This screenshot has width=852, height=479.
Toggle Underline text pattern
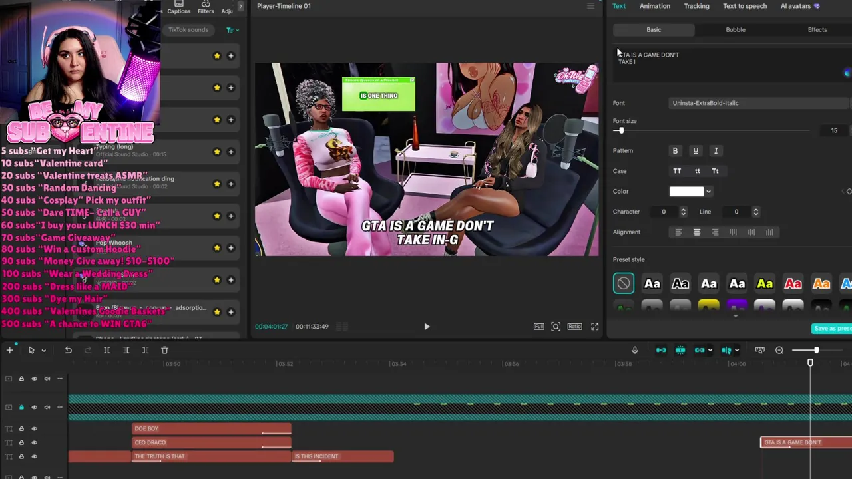pos(696,151)
